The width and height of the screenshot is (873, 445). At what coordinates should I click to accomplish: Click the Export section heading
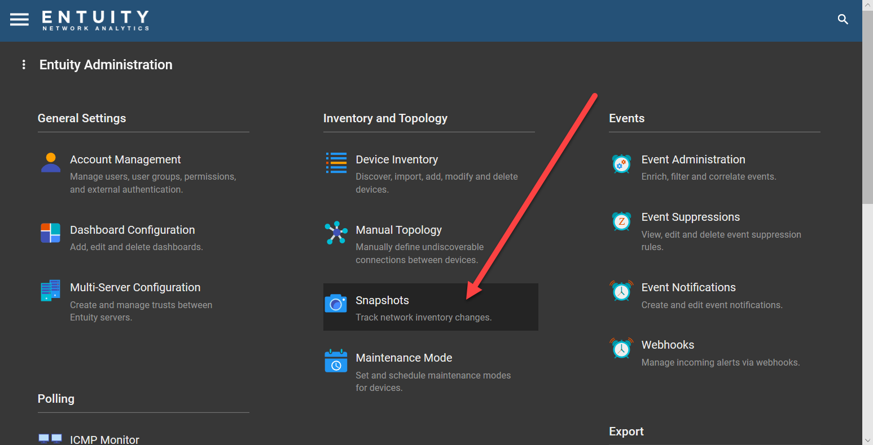tap(626, 431)
